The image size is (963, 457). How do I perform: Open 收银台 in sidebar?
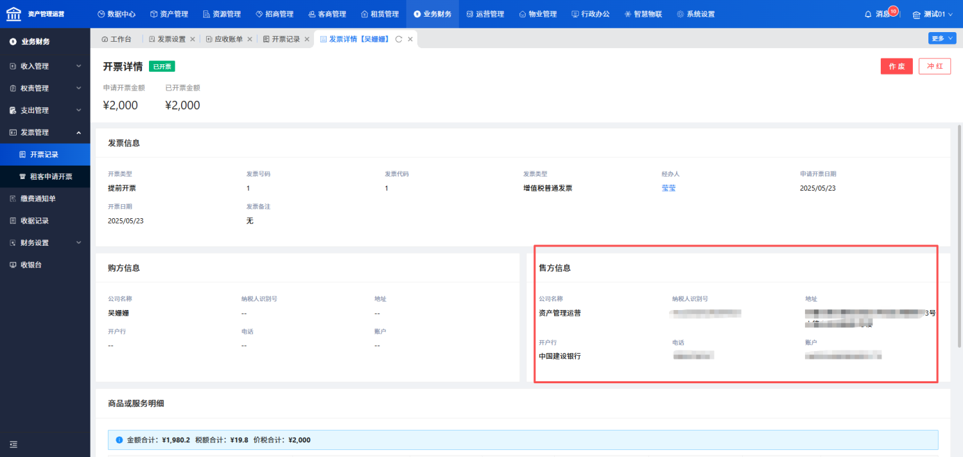tap(45, 265)
